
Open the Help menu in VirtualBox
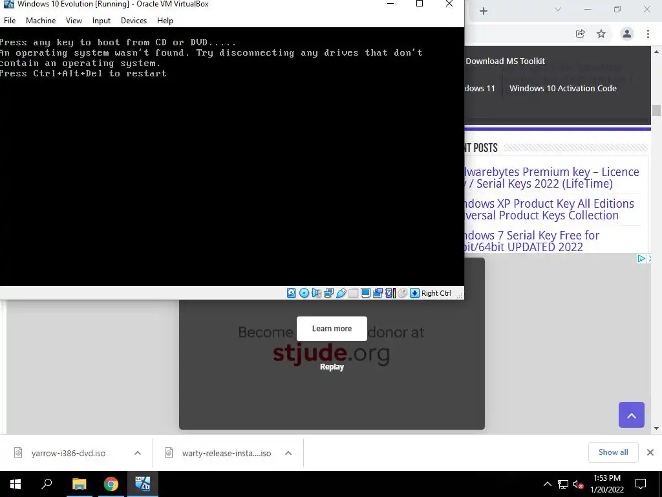pyautogui.click(x=165, y=20)
